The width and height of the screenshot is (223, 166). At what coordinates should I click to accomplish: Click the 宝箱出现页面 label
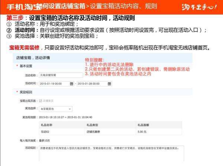28,101
